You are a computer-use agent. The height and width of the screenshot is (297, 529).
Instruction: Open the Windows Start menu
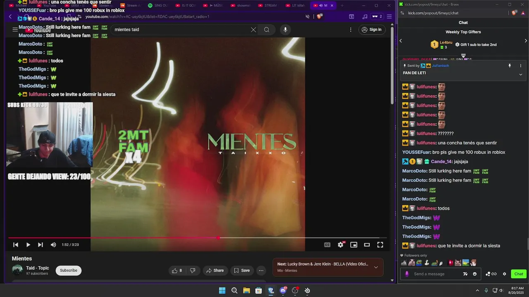pos(222,290)
